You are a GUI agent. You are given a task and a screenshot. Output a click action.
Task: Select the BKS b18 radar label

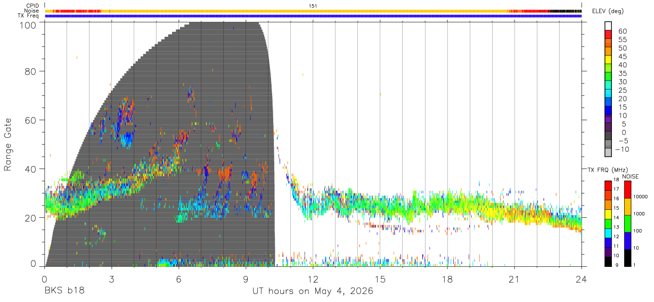tap(64, 291)
